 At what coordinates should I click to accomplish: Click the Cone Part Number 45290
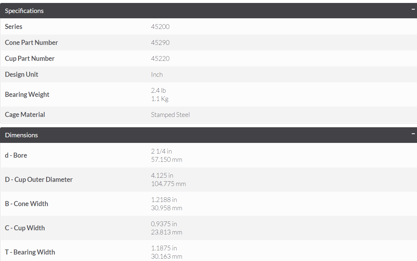(160, 43)
